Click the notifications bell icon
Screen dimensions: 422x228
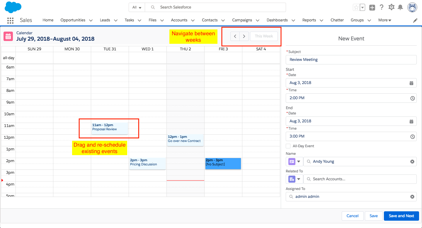400,7
